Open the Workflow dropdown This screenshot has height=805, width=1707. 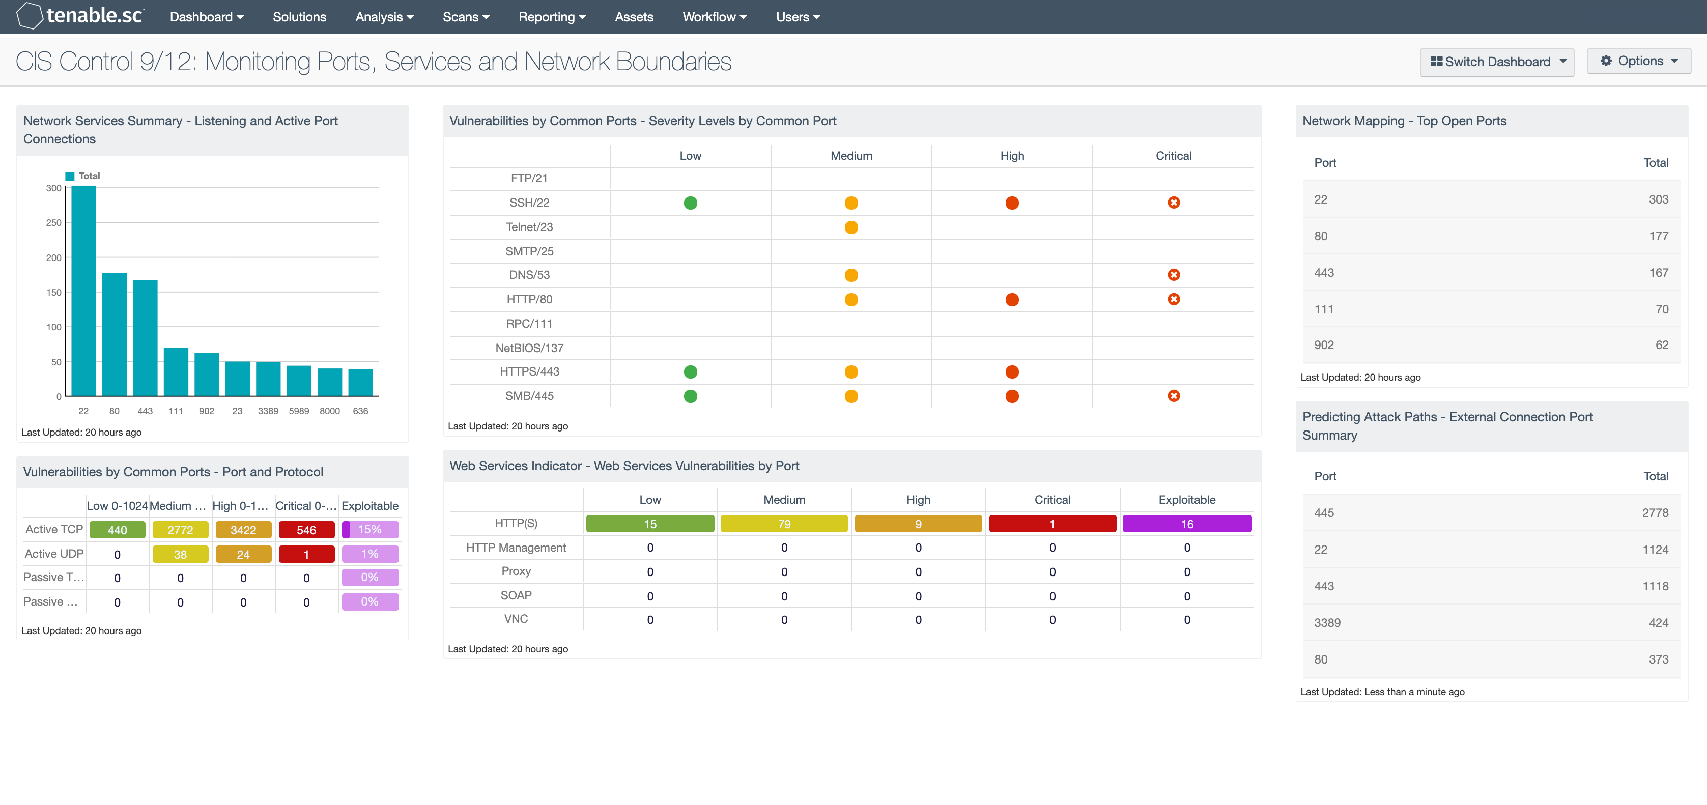pos(715,17)
